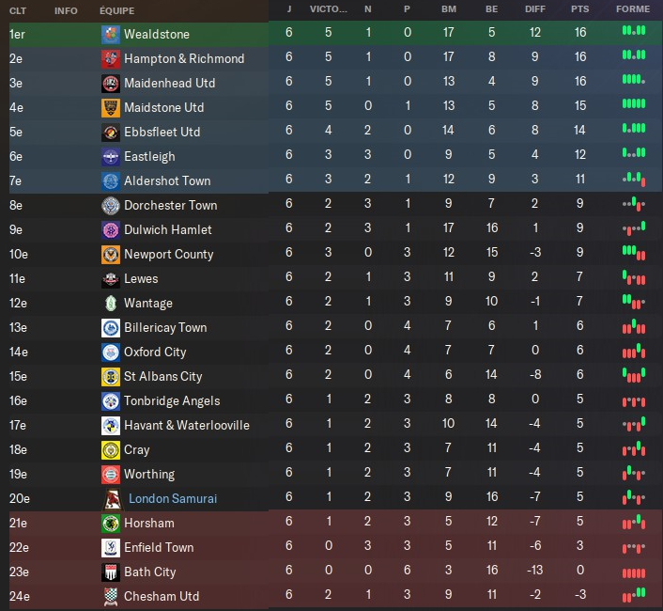Click the Chesham Utd club crest
663x611 pixels.
point(111,597)
